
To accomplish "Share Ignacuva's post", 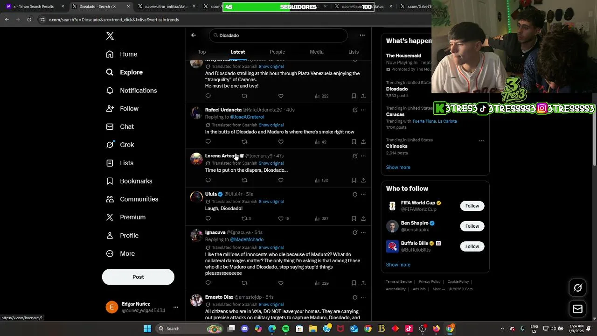I will coord(363,283).
